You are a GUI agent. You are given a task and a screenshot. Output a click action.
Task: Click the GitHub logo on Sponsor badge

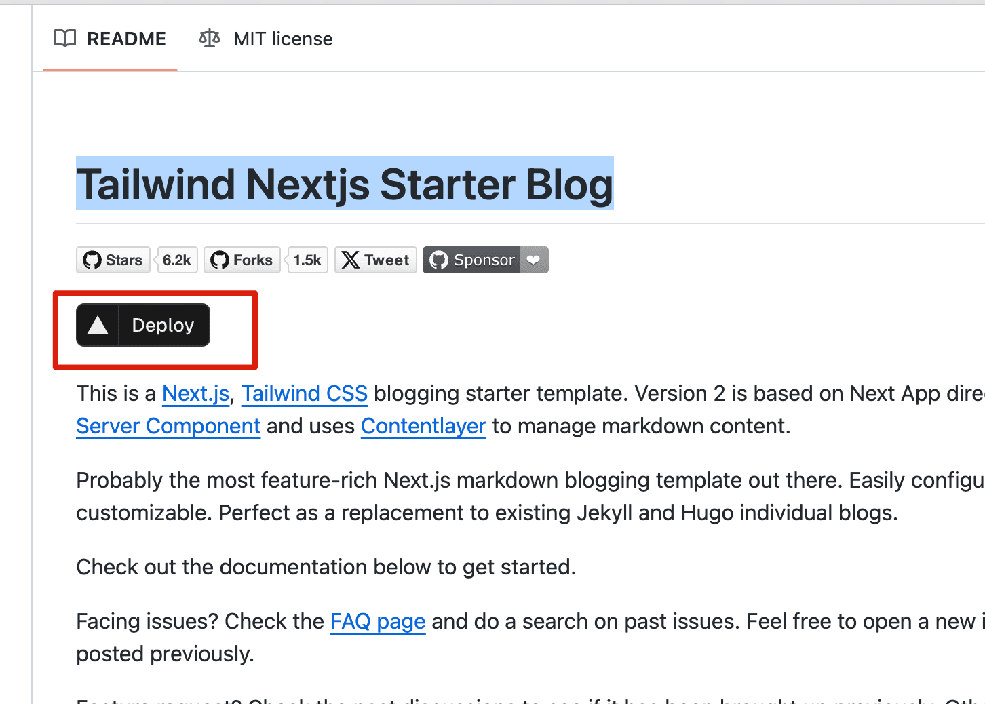tap(440, 260)
